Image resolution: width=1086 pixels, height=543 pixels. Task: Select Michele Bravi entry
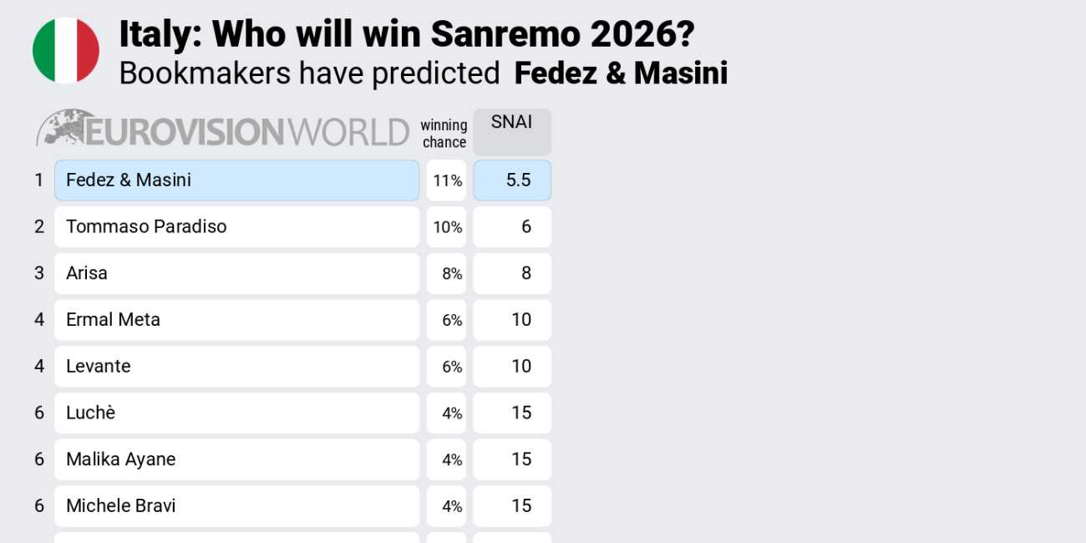[236, 506]
